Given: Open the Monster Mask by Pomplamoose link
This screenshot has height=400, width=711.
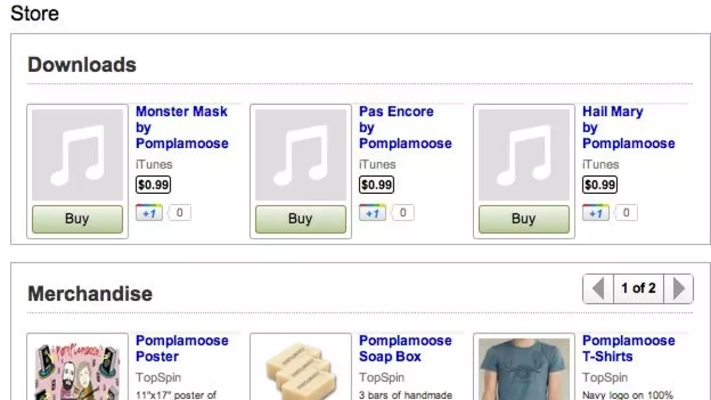Looking at the screenshot, I should (x=181, y=127).
